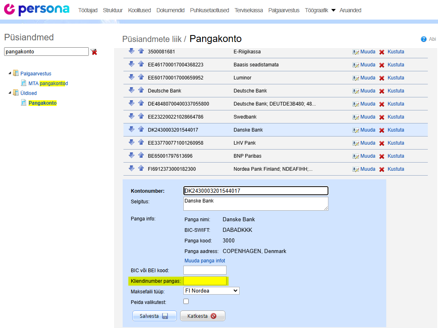Move E-Riigikassa row down with arrow
438x328 pixels.
tap(131, 51)
